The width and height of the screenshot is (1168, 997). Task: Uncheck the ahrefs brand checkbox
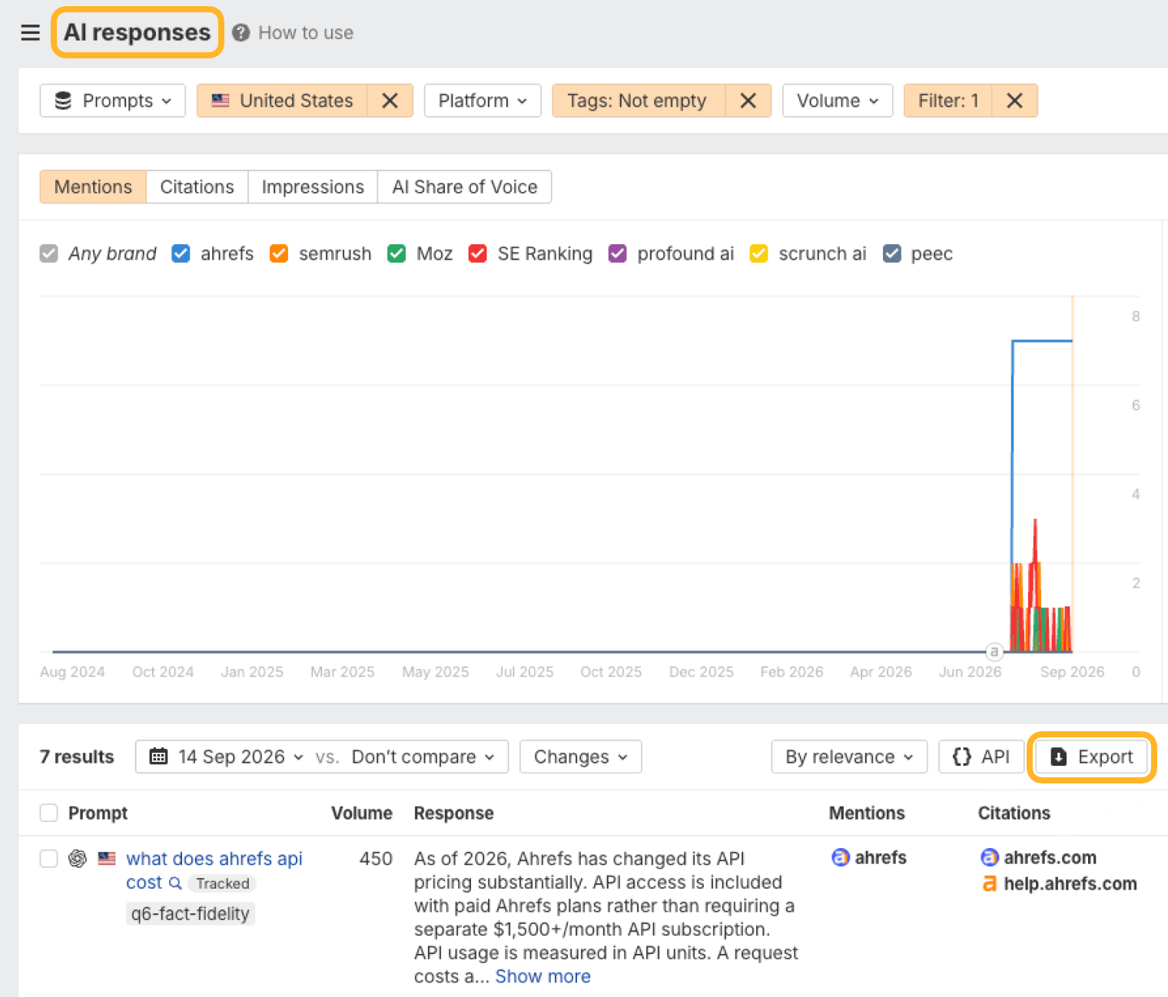181,253
